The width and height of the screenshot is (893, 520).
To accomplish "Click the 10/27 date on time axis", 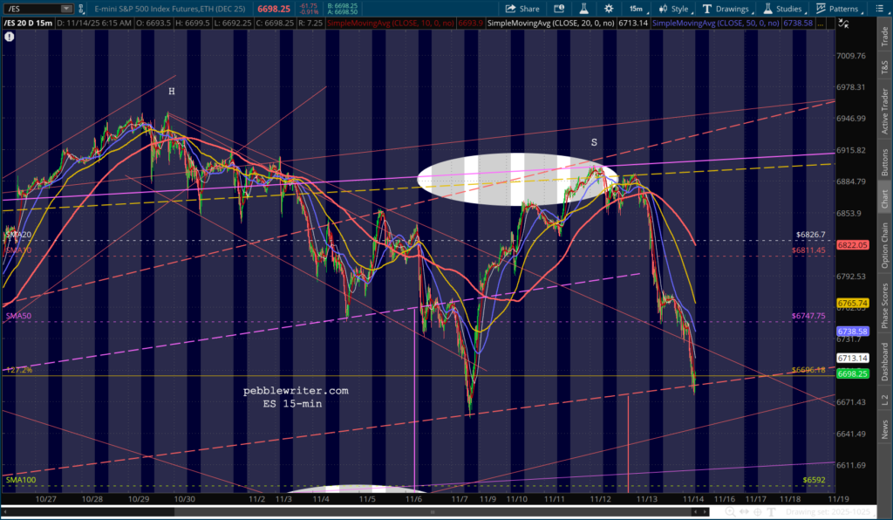I will click(46, 499).
